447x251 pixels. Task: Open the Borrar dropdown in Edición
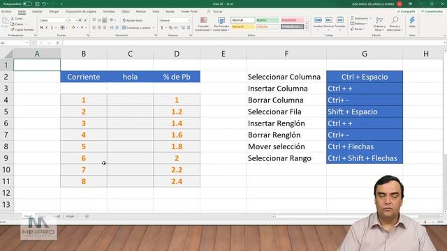point(358,29)
